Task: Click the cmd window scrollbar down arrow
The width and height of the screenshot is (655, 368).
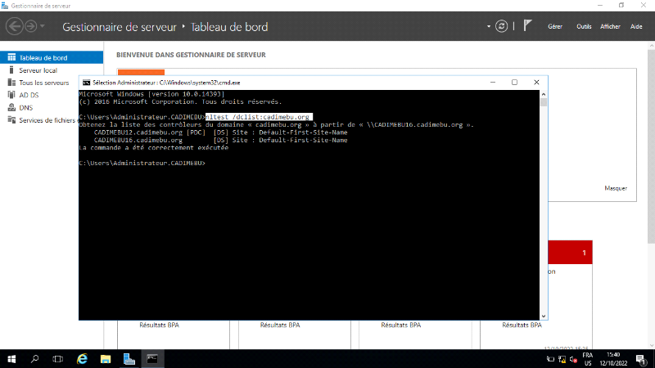Action: point(544,316)
